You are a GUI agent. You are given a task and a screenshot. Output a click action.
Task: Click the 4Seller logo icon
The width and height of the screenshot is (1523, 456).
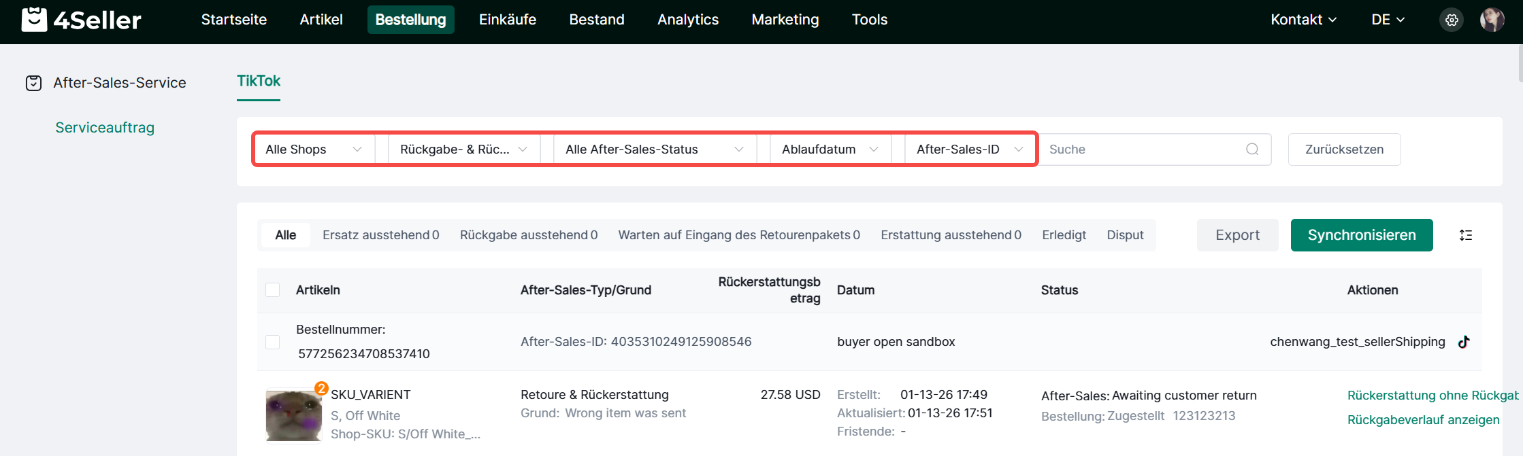pyautogui.click(x=34, y=20)
